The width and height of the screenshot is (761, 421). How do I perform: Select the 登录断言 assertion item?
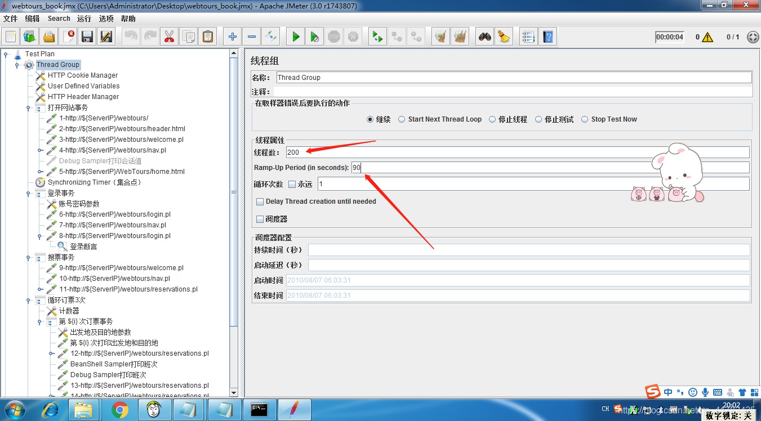coord(83,247)
